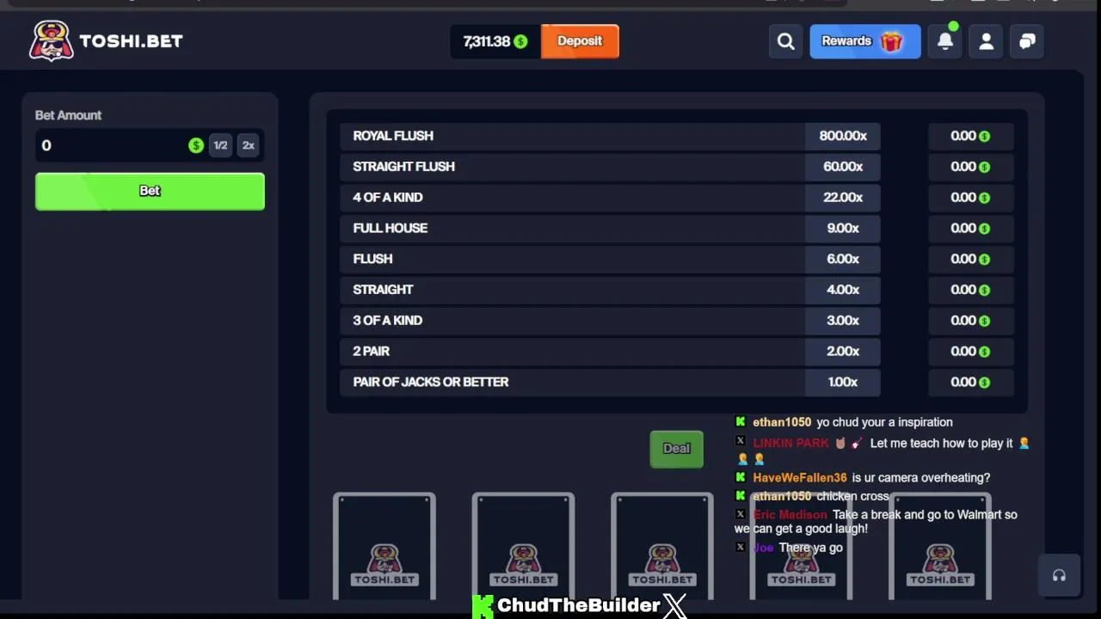The image size is (1101, 619).
Task: Select the first face-down card
Action: [384, 547]
